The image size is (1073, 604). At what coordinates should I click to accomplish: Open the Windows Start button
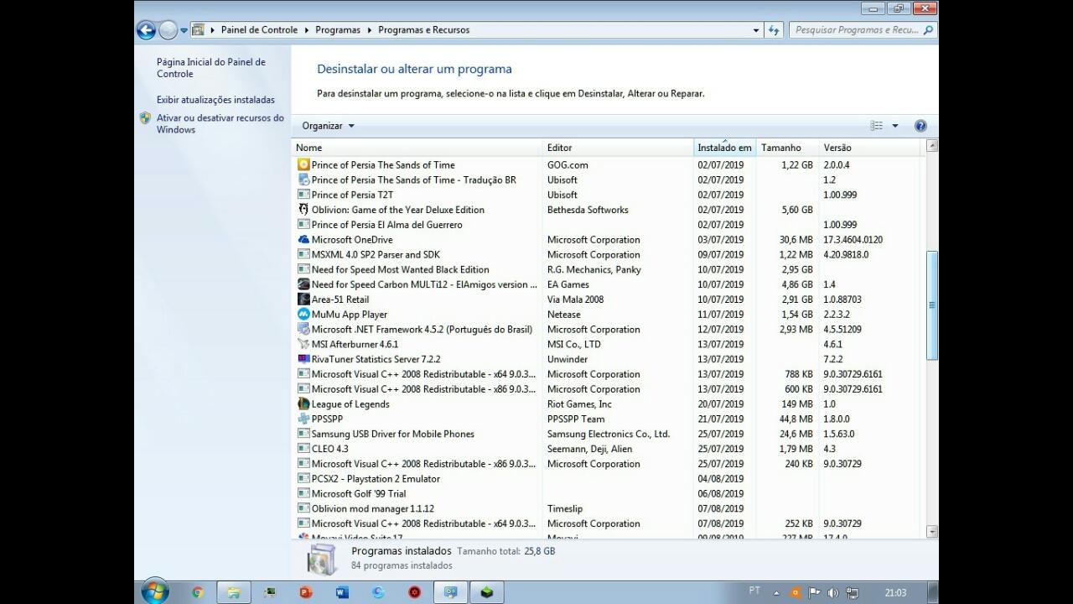[x=155, y=591]
